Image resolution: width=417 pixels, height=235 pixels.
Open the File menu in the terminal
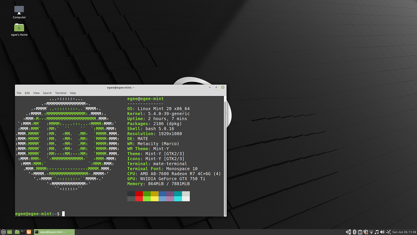[x=19, y=93]
